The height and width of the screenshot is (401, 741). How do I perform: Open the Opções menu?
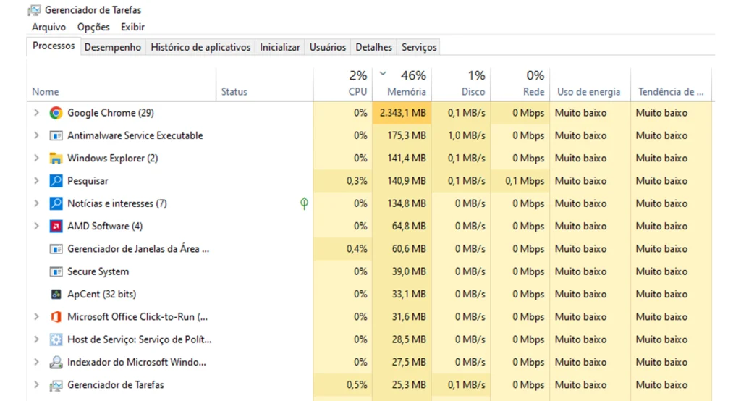[x=93, y=27]
